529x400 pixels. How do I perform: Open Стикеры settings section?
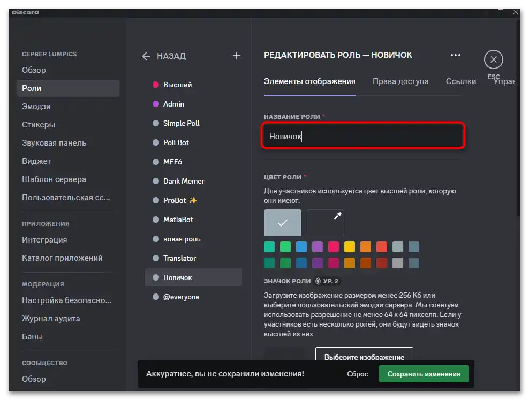click(x=68, y=124)
